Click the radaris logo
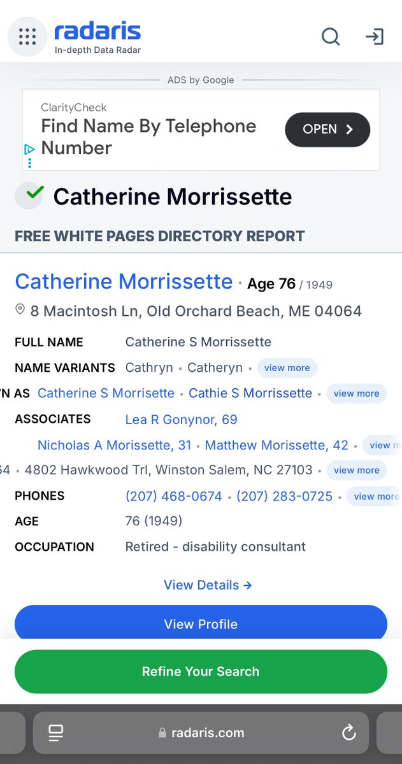 (x=97, y=37)
